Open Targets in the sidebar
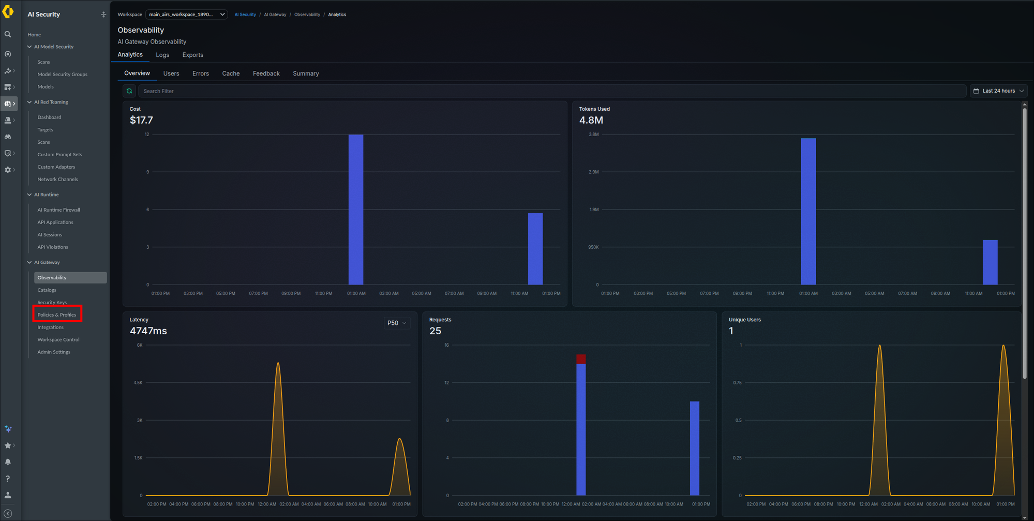This screenshot has width=1034, height=521. (x=46, y=130)
